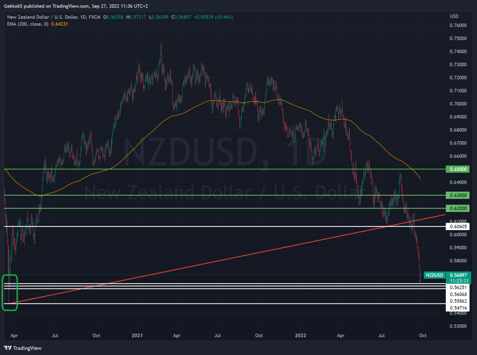Click the 0.76000 mark on price scale
Screen dimensions: 477x355
[457, 25]
